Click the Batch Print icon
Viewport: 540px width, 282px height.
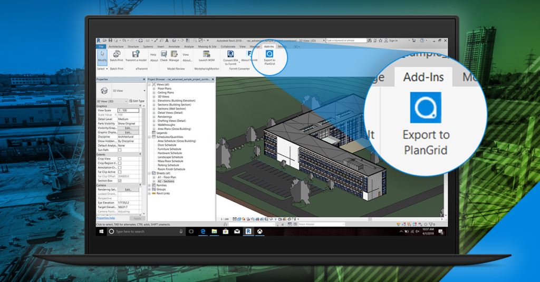pos(117,56)
